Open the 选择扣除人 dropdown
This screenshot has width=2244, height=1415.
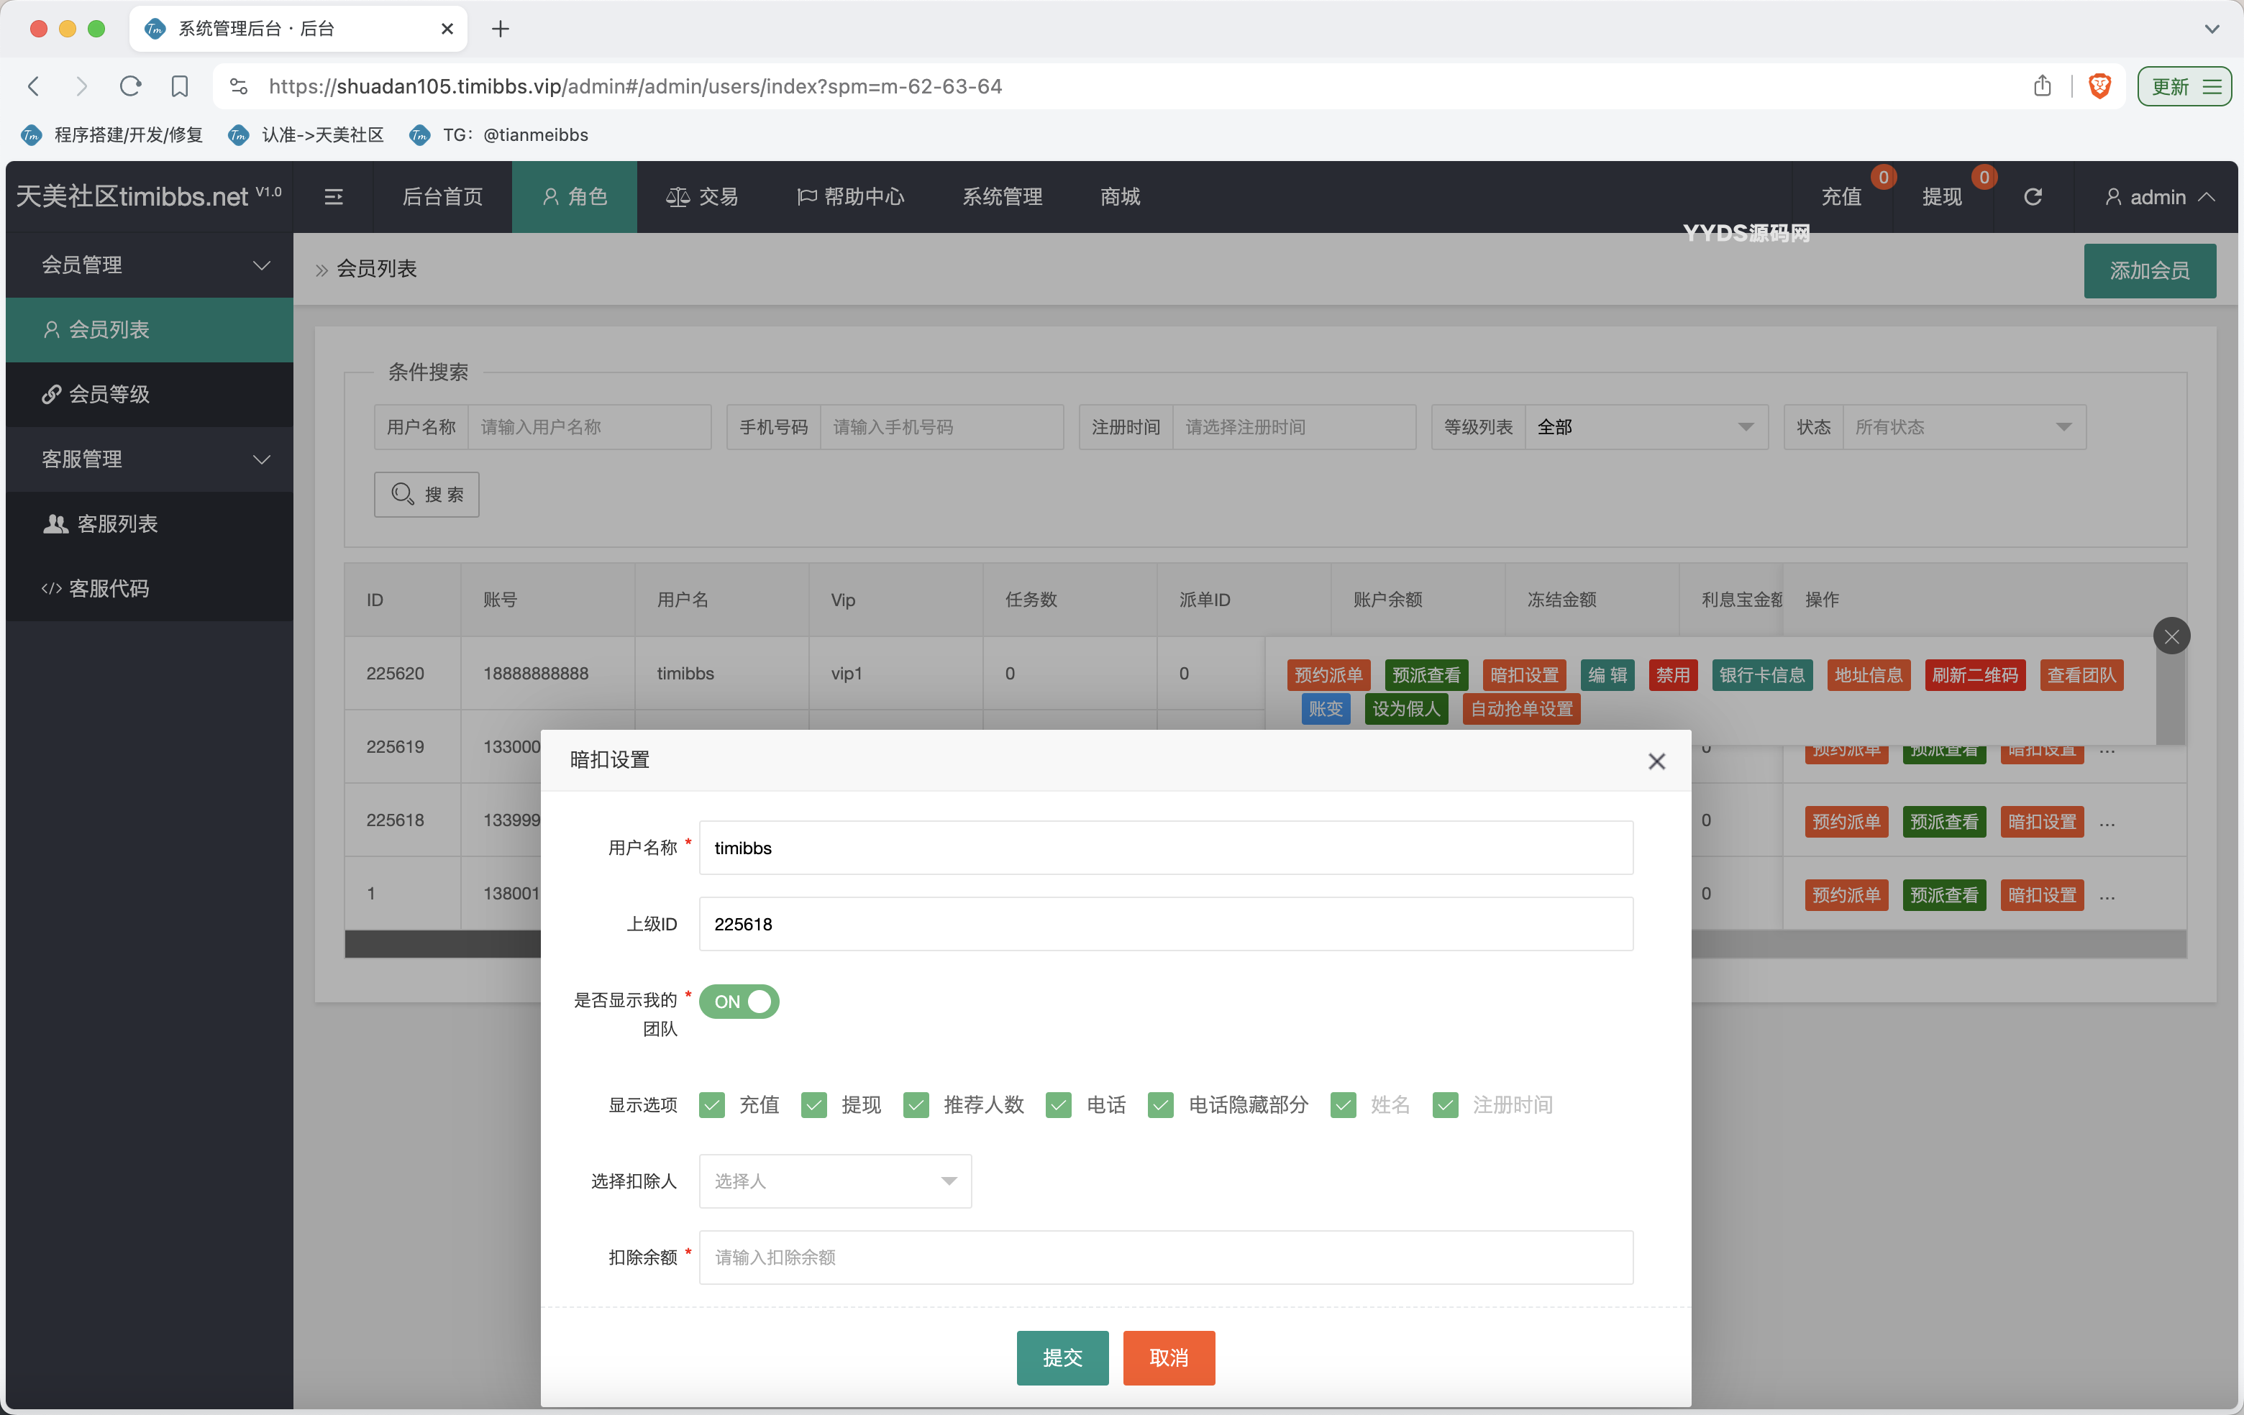point(834,1181)
